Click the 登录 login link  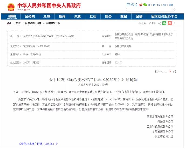(171, 5)
